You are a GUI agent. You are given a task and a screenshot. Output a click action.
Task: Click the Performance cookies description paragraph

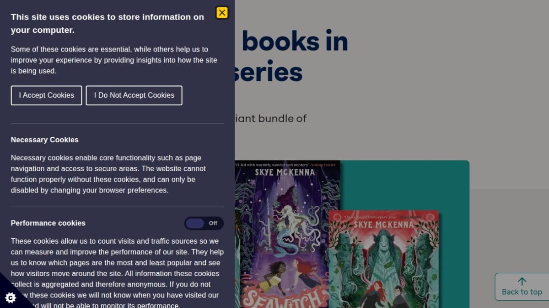[118, 273]
